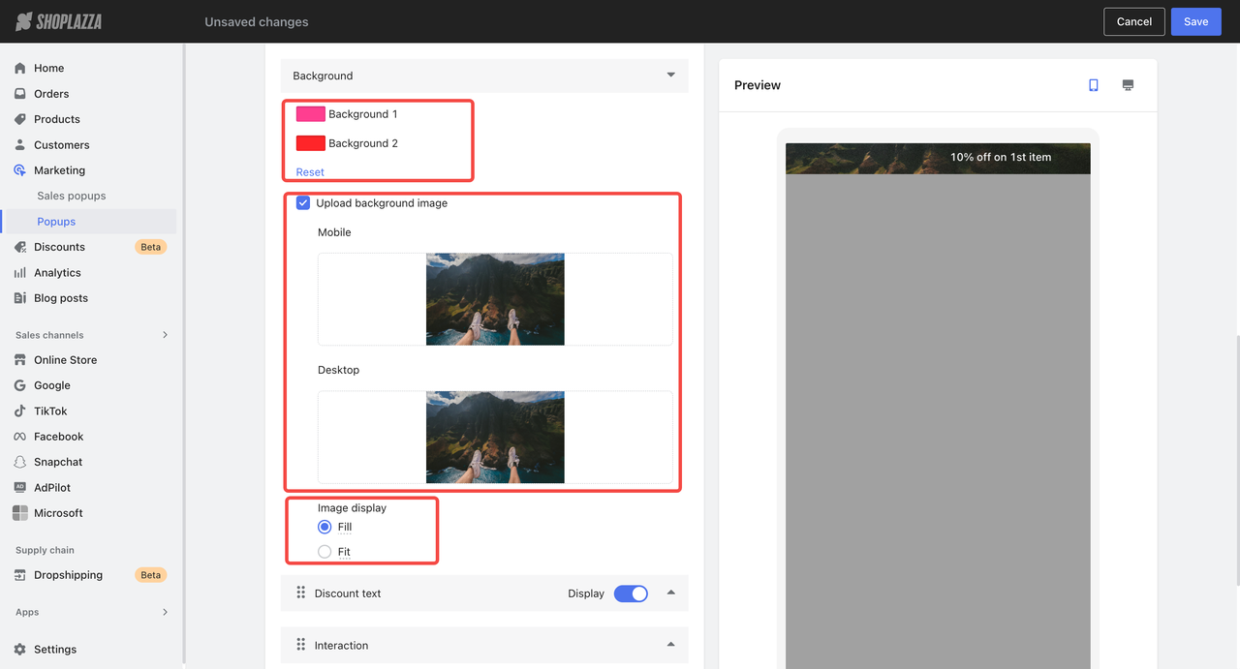Switch preview to mobile device icon

(x=1094, y=85)
